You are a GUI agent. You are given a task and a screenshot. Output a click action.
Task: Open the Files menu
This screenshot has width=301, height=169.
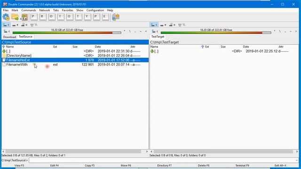[x=6, y=10]
